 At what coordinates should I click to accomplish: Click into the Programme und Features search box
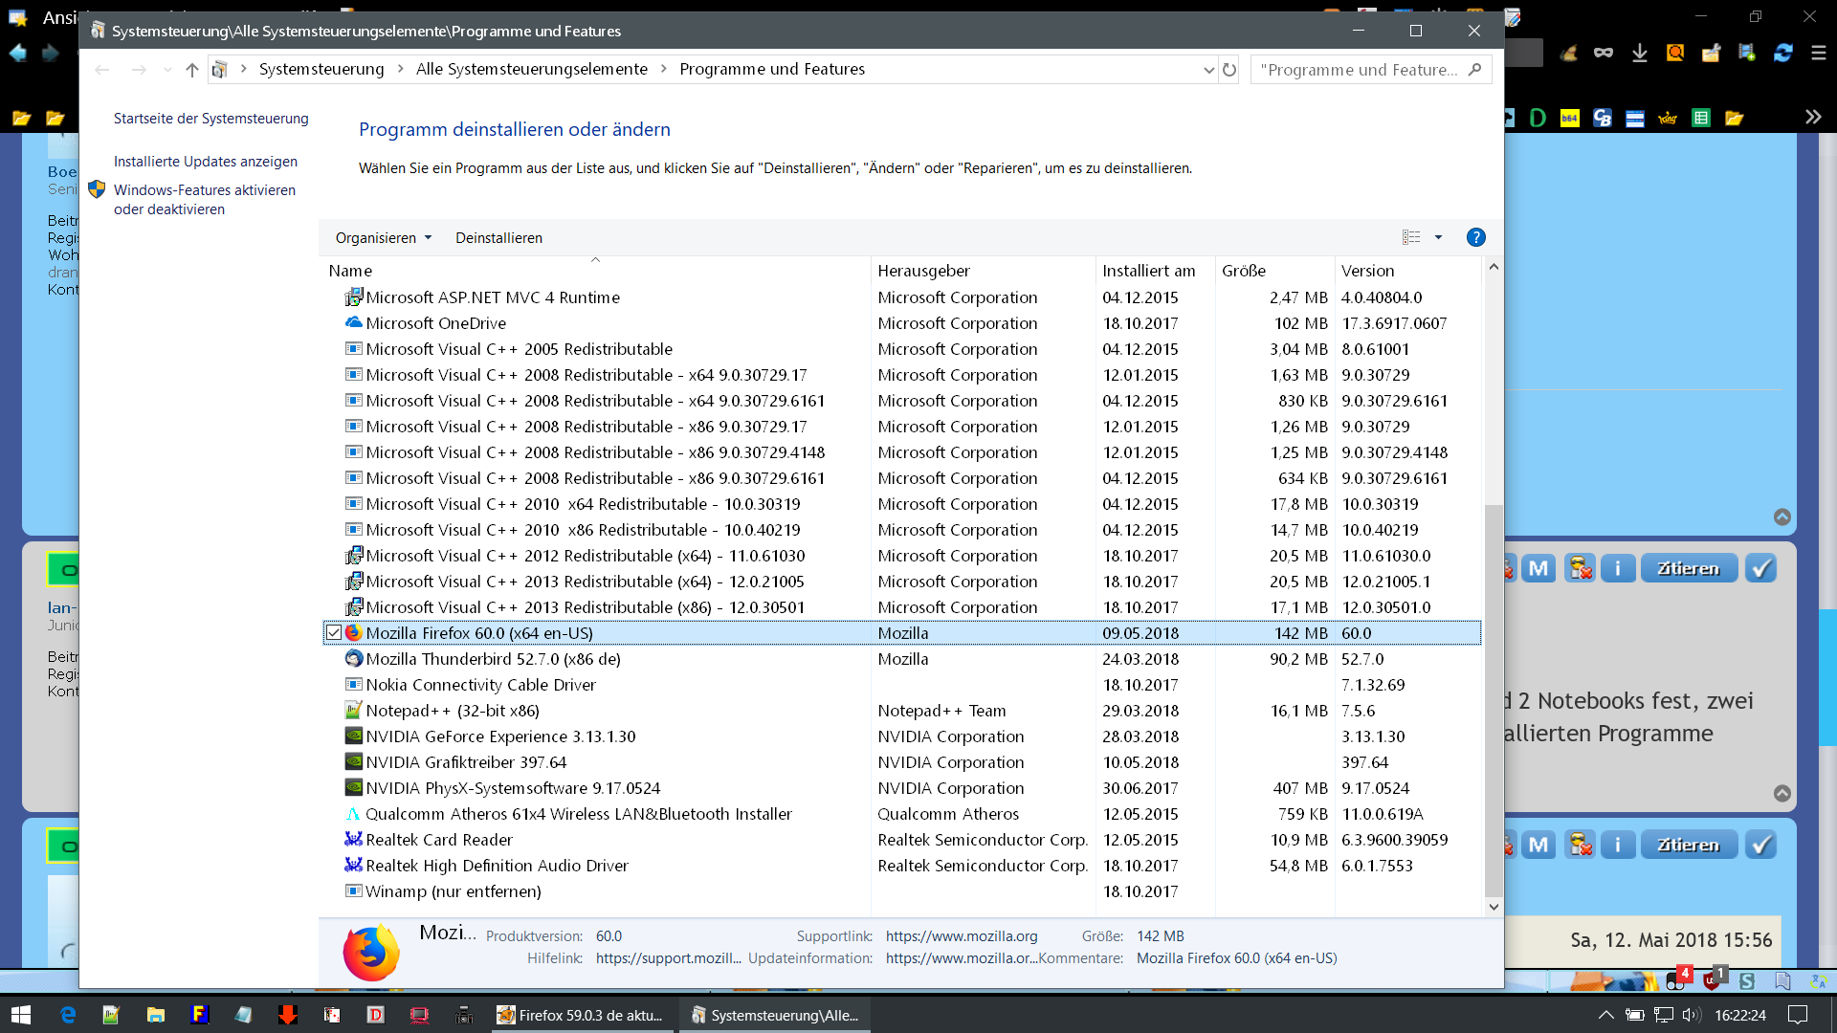1359,70
